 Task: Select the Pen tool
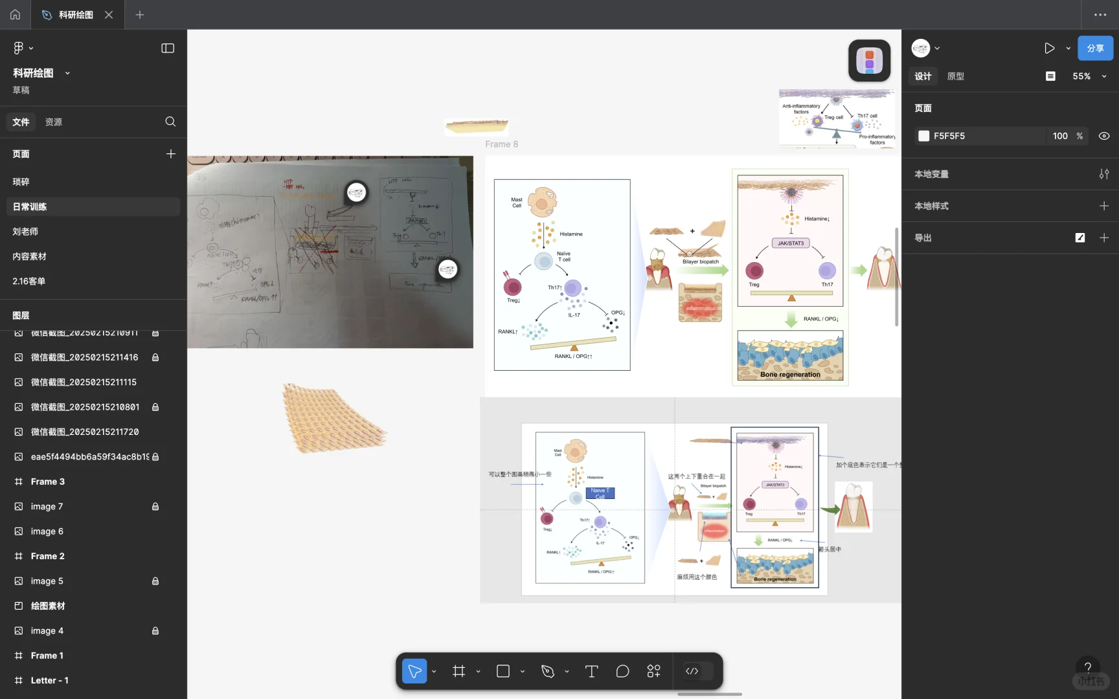pyautogui.click(x=548, y=671)
